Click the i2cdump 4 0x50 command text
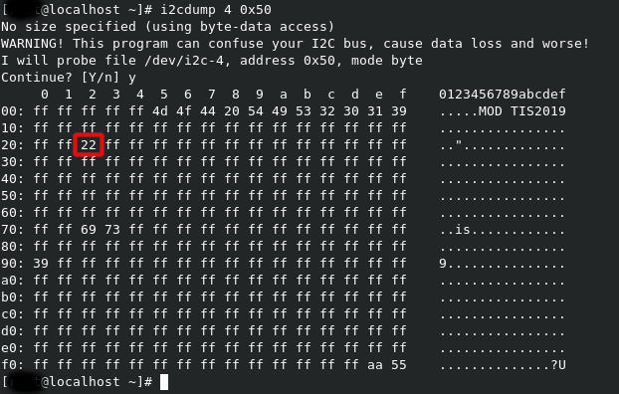 (x=216, y=10)
